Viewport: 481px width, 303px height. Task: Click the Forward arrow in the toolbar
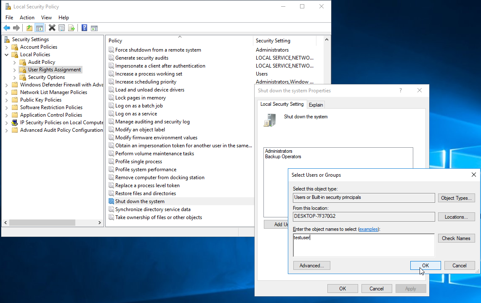pos(16,28)
